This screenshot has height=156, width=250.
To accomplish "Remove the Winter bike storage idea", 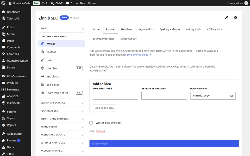I will click(101, 131).
